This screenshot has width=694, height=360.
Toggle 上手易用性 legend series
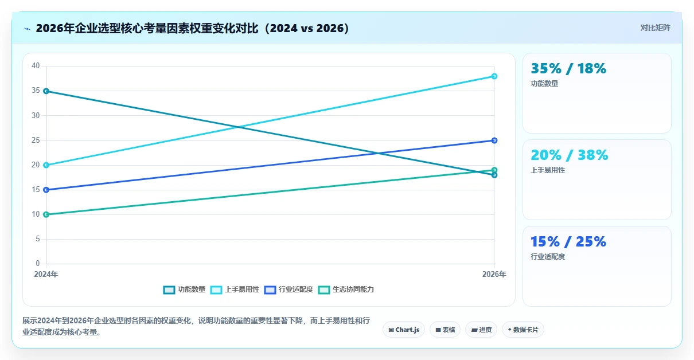[x=235, y=289]
